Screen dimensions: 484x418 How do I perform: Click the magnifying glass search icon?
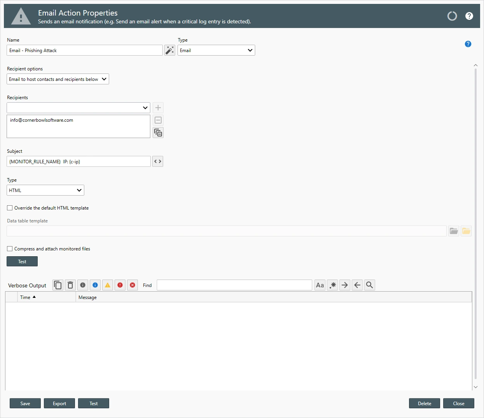tap(370, 285)
